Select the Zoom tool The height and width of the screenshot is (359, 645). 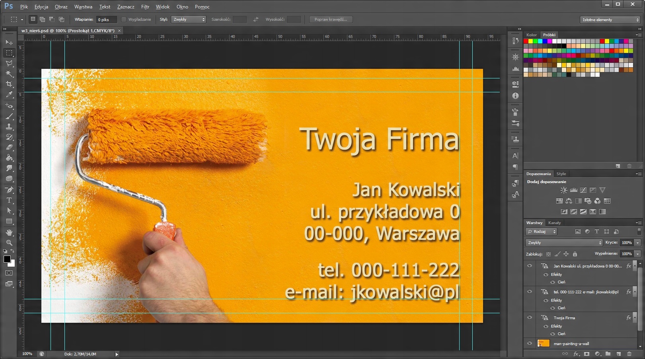click(9, 243)
